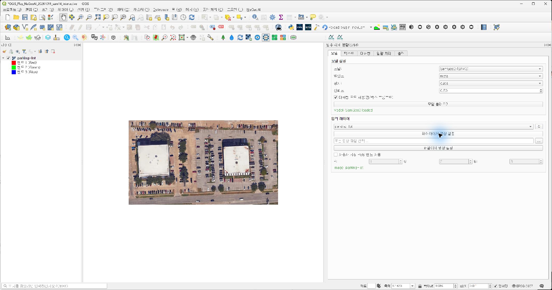This screenshot has height=290, width=552.
Task: Click the Reload plugin arrow icon
Action: tap(325, 27)
